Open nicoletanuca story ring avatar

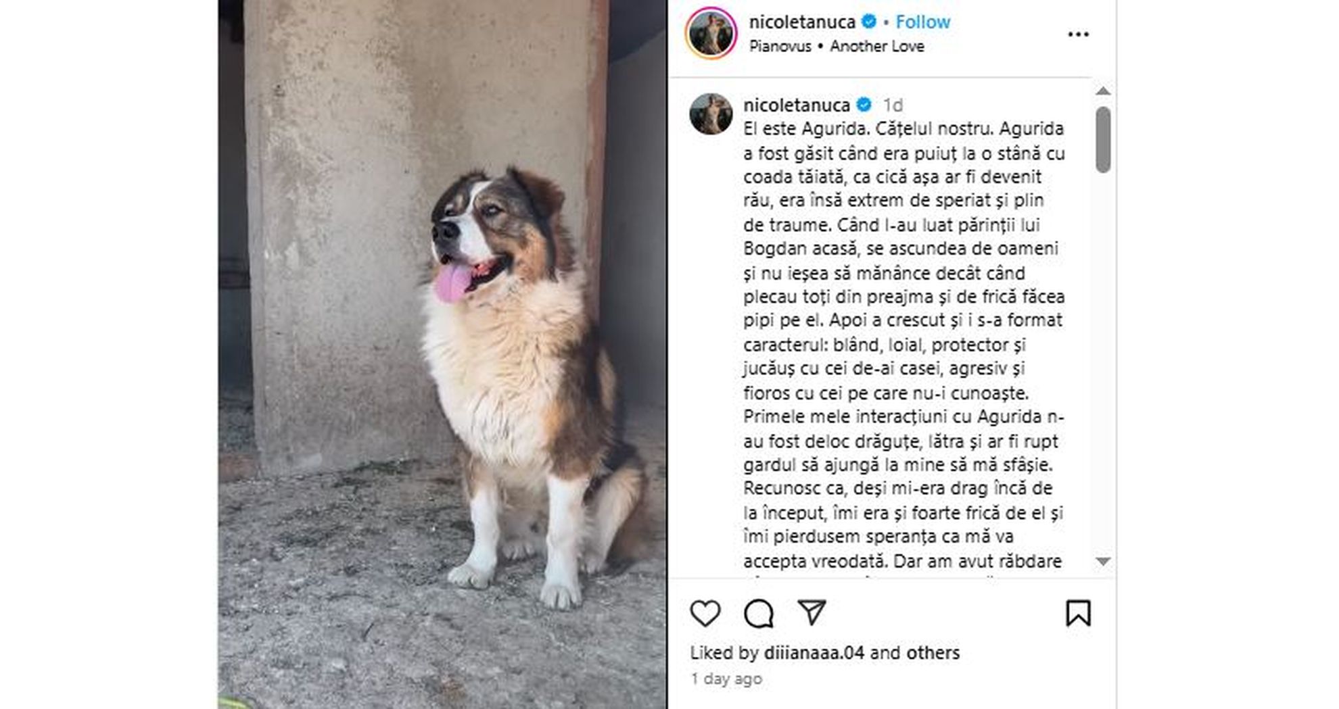tap(711, 33)
